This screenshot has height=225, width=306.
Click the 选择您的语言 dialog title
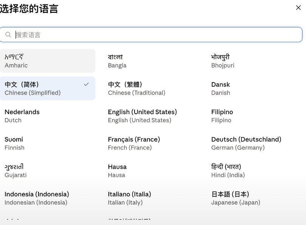click(29, 9)
